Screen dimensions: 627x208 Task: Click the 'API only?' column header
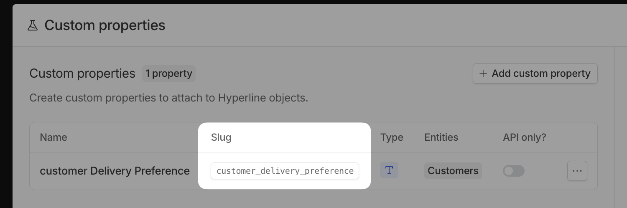tap(525, 137)
